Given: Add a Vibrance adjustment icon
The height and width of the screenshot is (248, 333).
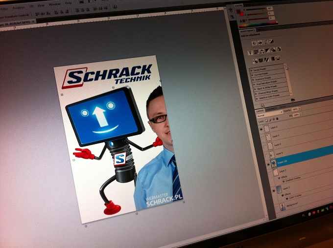Looking at the screenshot, I should 250,53.
